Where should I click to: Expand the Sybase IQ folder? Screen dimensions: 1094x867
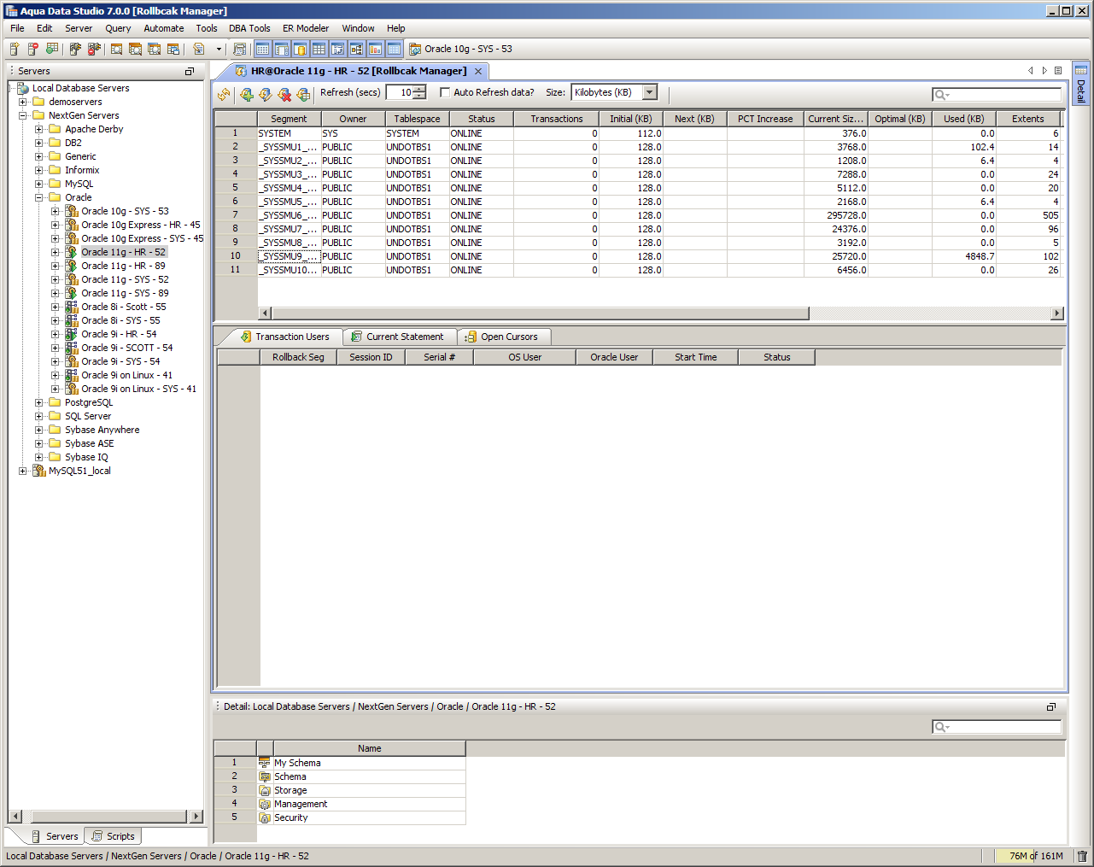click(39, 457)
